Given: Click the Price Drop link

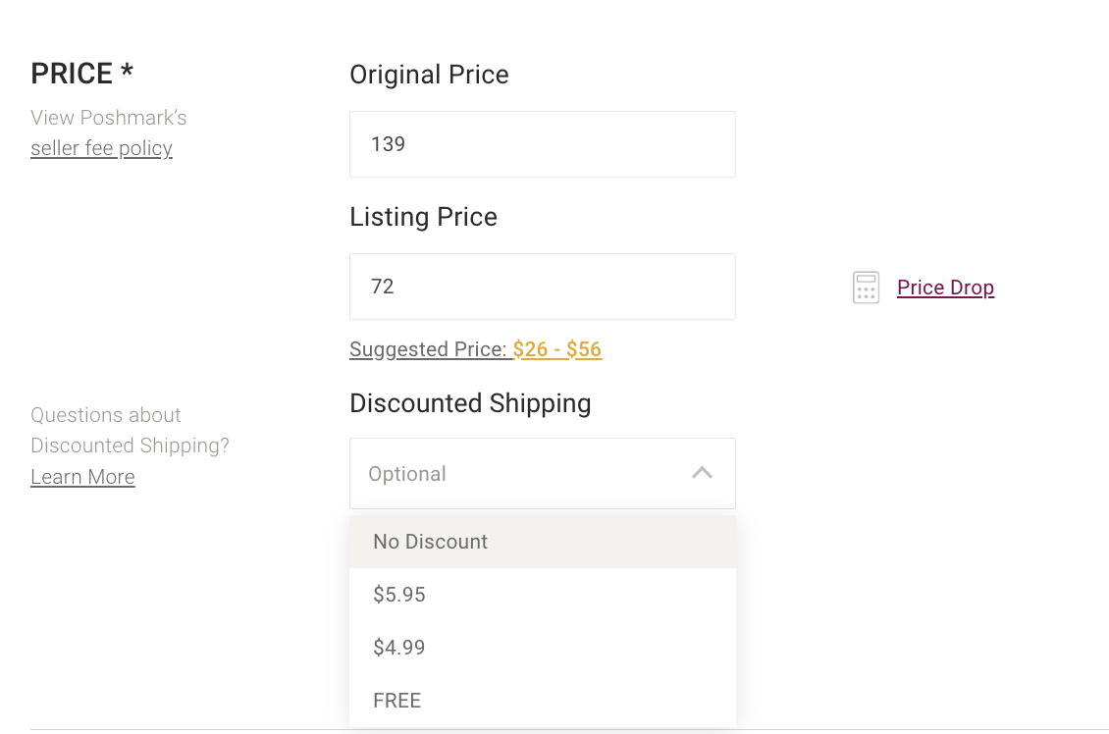Looking at the screenshot, I should (x=945, y=288).
